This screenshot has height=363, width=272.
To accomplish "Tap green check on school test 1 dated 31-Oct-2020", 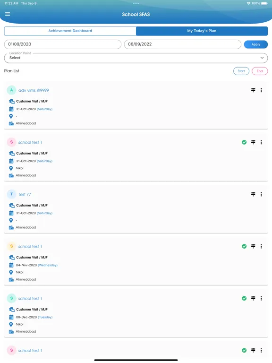I will (244, 142).
